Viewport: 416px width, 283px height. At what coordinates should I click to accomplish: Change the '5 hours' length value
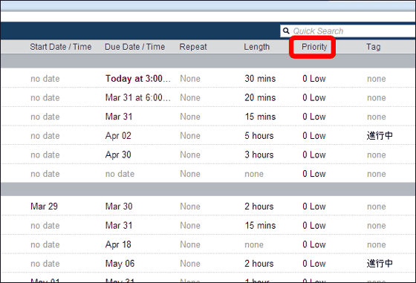[259, 136]
